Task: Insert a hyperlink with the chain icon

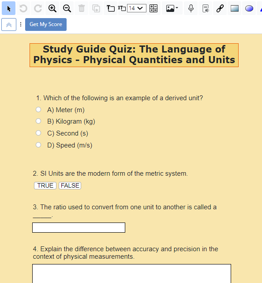Action: click(x=220, y=8)
